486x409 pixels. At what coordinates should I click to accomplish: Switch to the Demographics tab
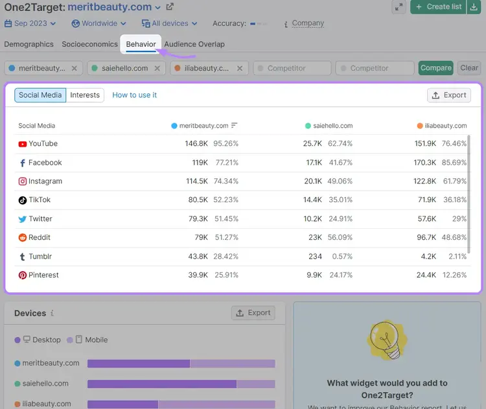tap(29, 44)
